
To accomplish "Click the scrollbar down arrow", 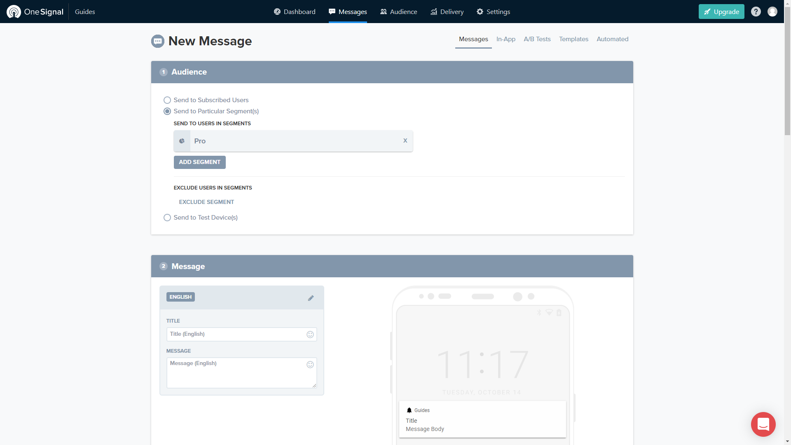I will 787,441.
